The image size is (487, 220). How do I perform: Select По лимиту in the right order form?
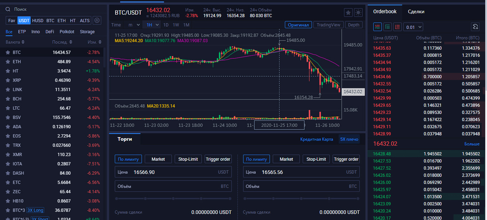[x=256, y=159]
